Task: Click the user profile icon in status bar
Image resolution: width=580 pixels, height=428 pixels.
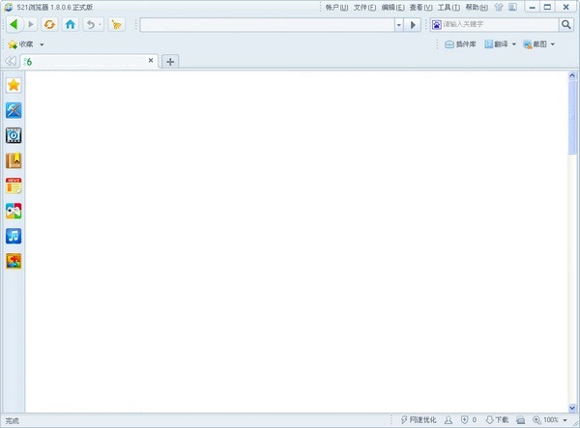Action: 449,420
